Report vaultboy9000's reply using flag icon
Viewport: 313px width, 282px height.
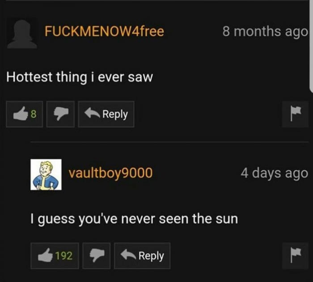pyautogui.click(x=296, y=256)
